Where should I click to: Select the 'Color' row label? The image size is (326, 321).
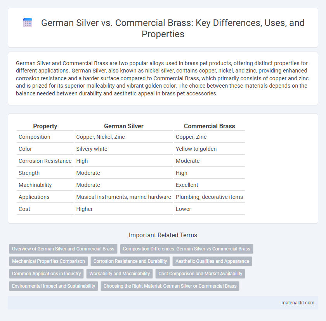click(x=25, y=149)
